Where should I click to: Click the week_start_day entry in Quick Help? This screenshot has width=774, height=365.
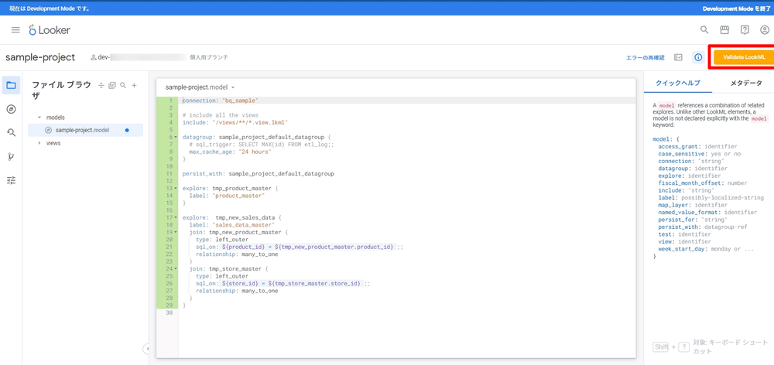coord(705,249)
